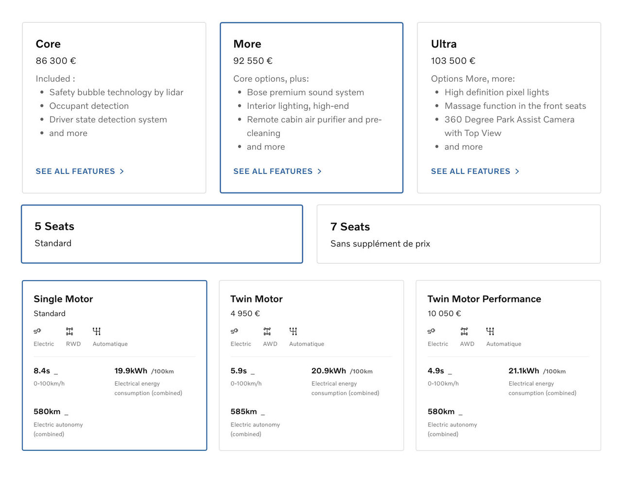Pick the 5 Seats Standard option
622x497 pixels.
pyautogui.click(x=162, y=234)
